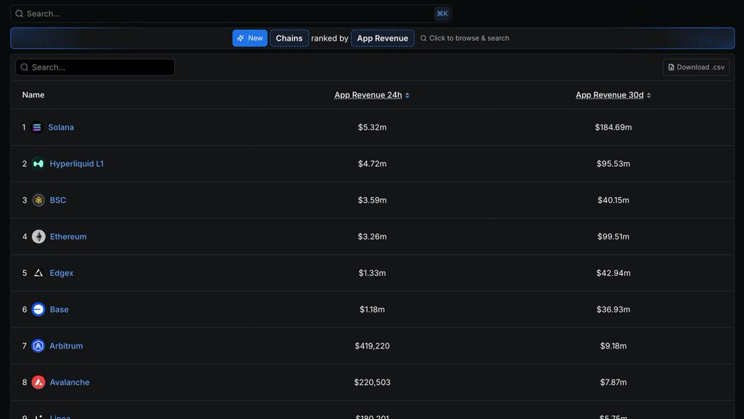
Task: Open the App Revenue metric selector
Action: click(383, 38)
